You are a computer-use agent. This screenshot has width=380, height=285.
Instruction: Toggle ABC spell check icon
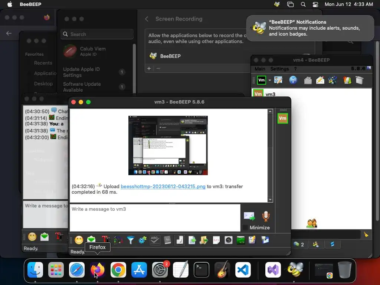[x=155, y=240]
